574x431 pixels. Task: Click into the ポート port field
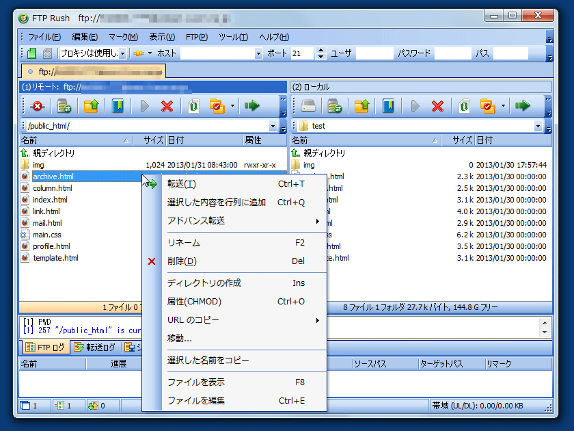[x=302, y=53]
